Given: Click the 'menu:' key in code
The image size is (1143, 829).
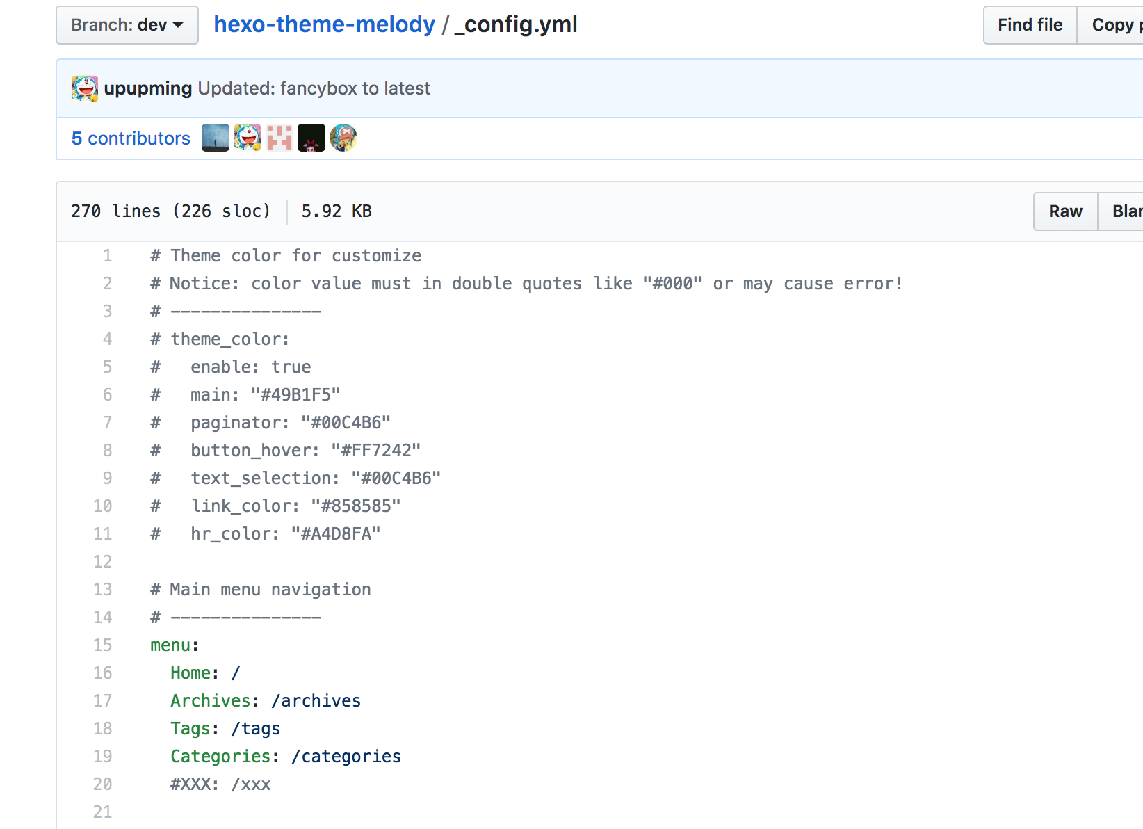Looking at the screenshot, I should 175,645.
